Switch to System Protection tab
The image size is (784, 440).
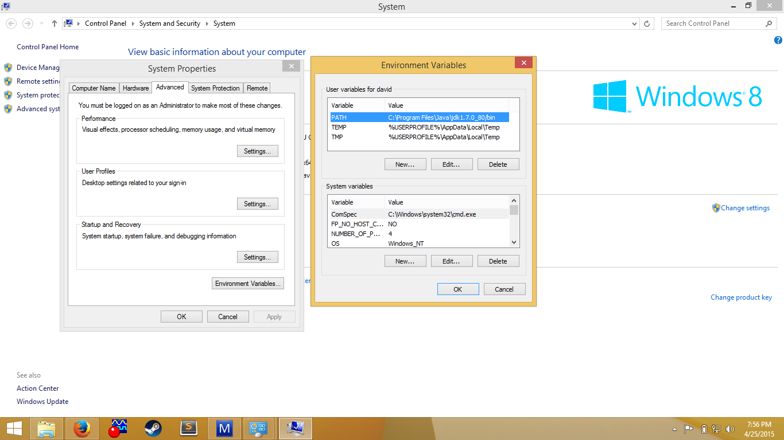[x=215, y=88]
